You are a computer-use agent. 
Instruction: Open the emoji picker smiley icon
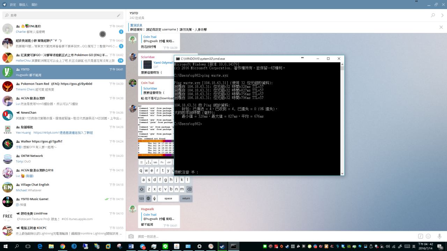pos(428,236)
